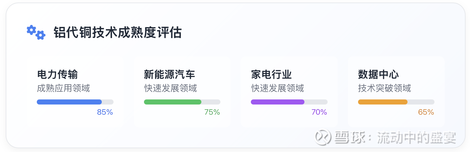Select the 电力传输 card title
This screenshot has height=152, width=470.
click(57, 74)
